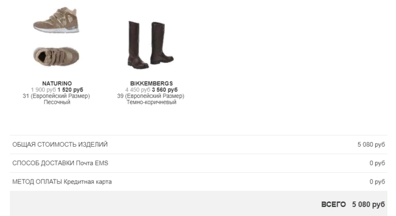This screenshot has width=396, height=216.
Task: Click the size 31 European size text
Action: (57, 96)
